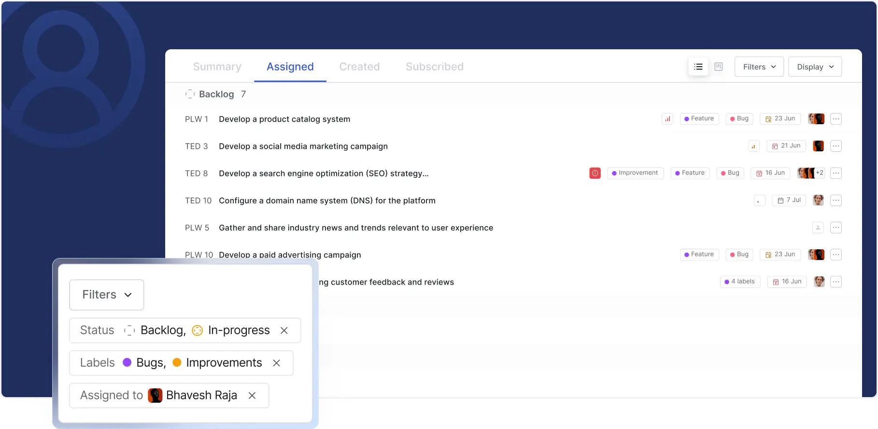Click the urgent priority icon on TED 8
The width and height of the screenshot is (878, 429).
click(595, 173)
